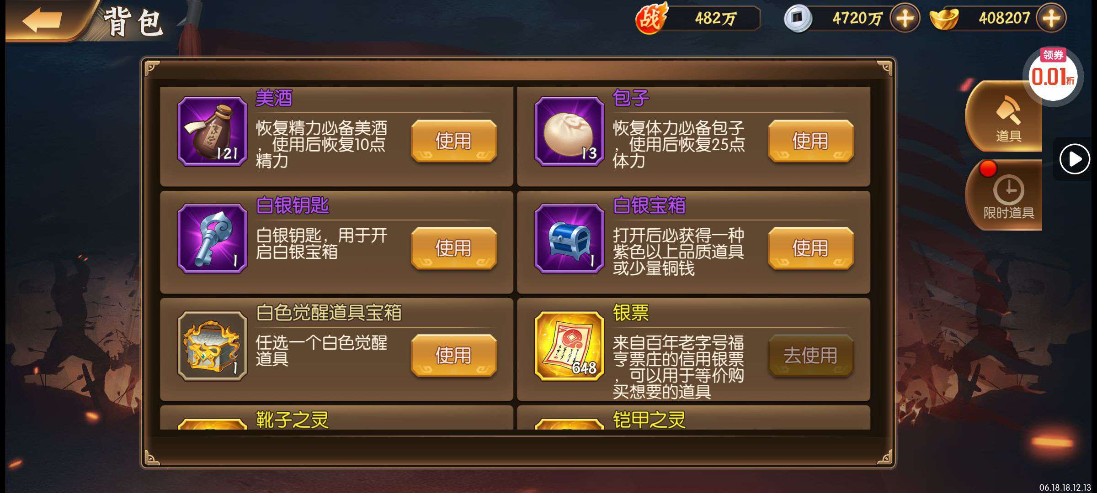Tap the 战 battle power flame icon
Image resolution: width=1097 pixels, height=493 pixels.
[651, 18]
